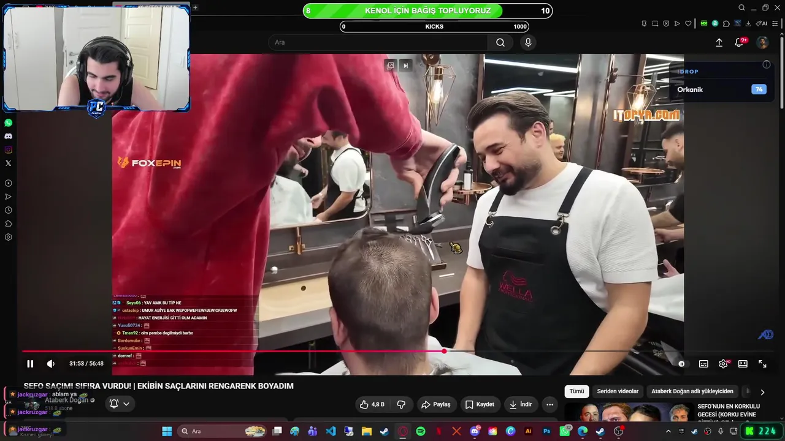Open browser AI assistant button
785x441 pixels.
tap(762, 23)
